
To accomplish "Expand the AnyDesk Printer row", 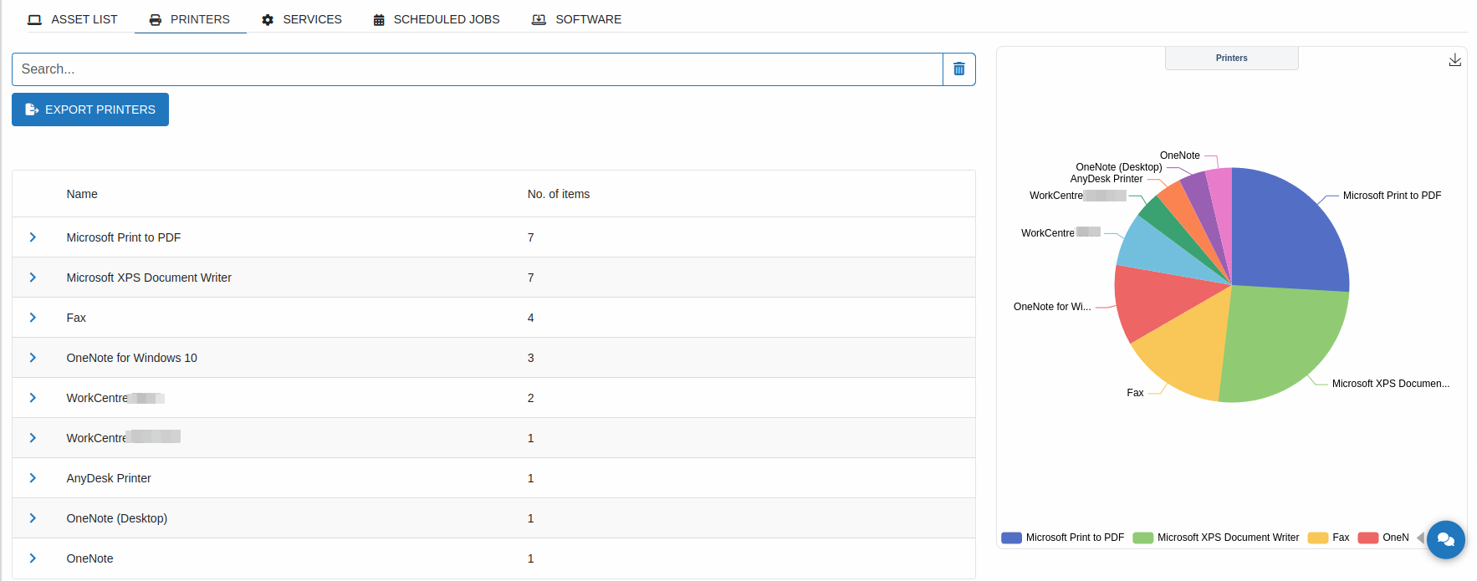I will point(33,478).
